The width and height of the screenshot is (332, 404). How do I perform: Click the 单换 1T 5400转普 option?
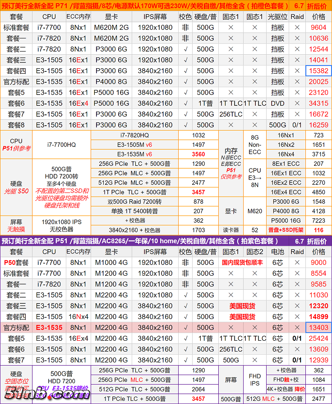pyautogui.click(x=134, y=211)
